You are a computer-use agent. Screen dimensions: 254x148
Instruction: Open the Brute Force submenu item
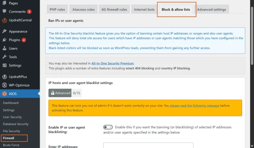11,145
